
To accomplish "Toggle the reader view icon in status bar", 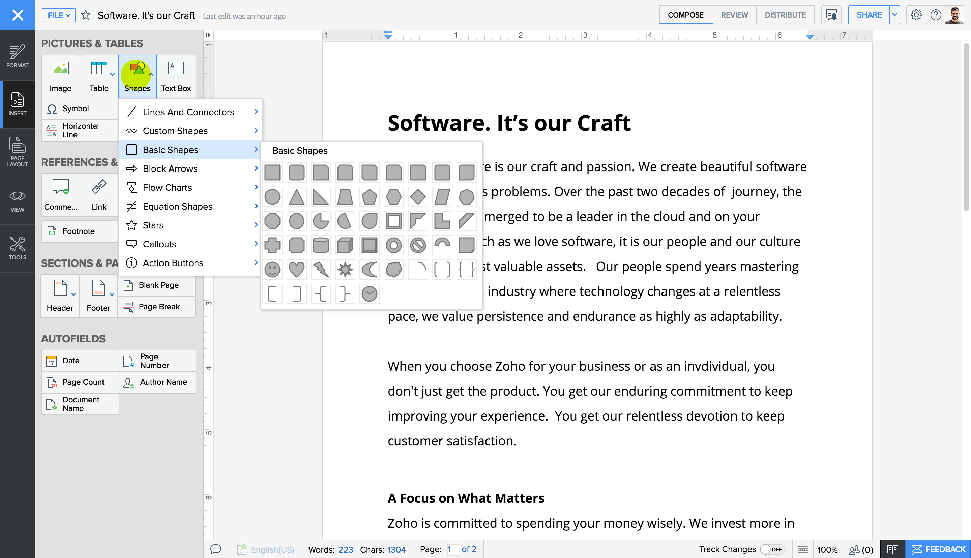I will (892, 549).
